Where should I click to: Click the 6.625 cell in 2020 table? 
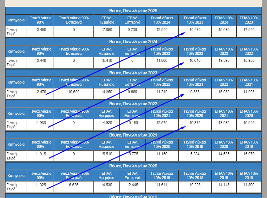click(74, 185)
